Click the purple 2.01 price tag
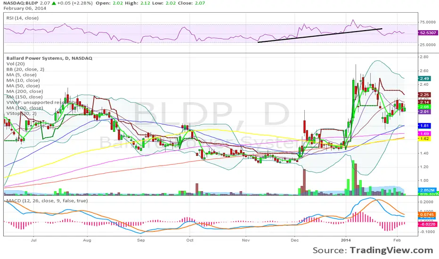The height and width of the screenshot is (259, 439). (x=424, y=112)
